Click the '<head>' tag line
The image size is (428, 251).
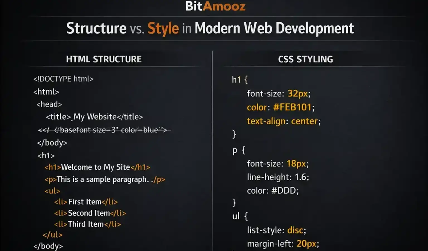49,104
